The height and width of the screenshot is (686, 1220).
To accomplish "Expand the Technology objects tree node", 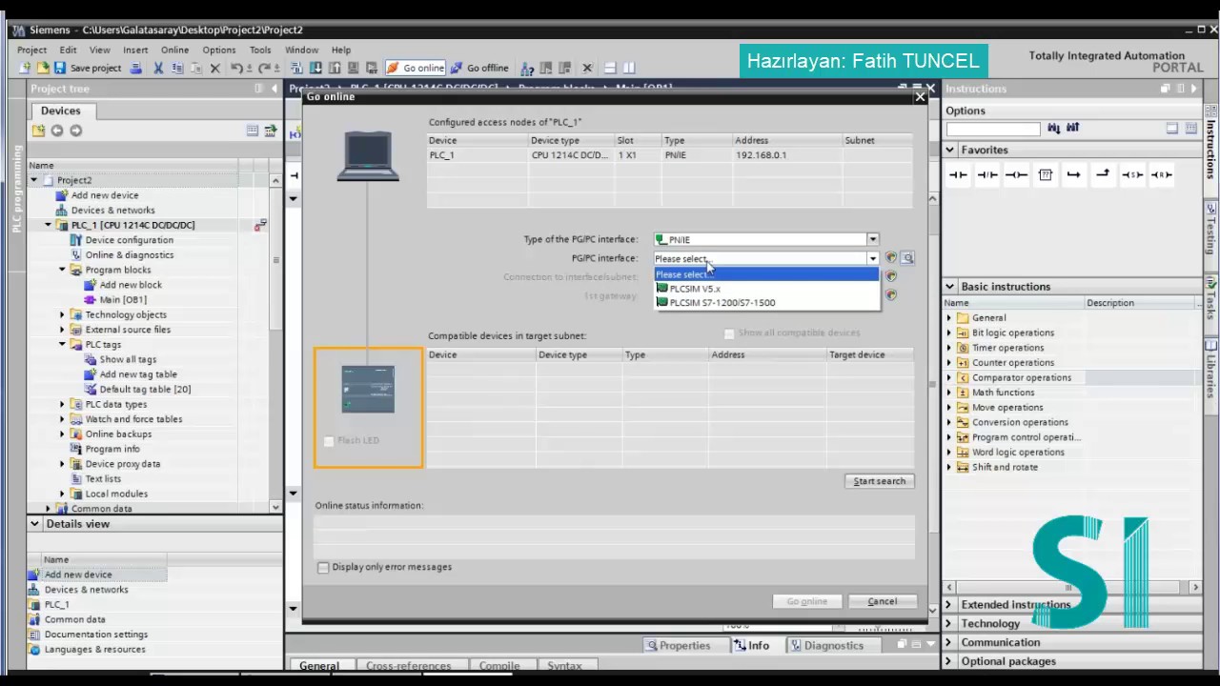I will pos(63,314).
